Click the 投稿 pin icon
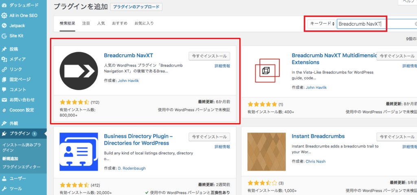Image resolution: width=417 pixels, height=195 pixels. pyautogui.click(x=4, y=49)
